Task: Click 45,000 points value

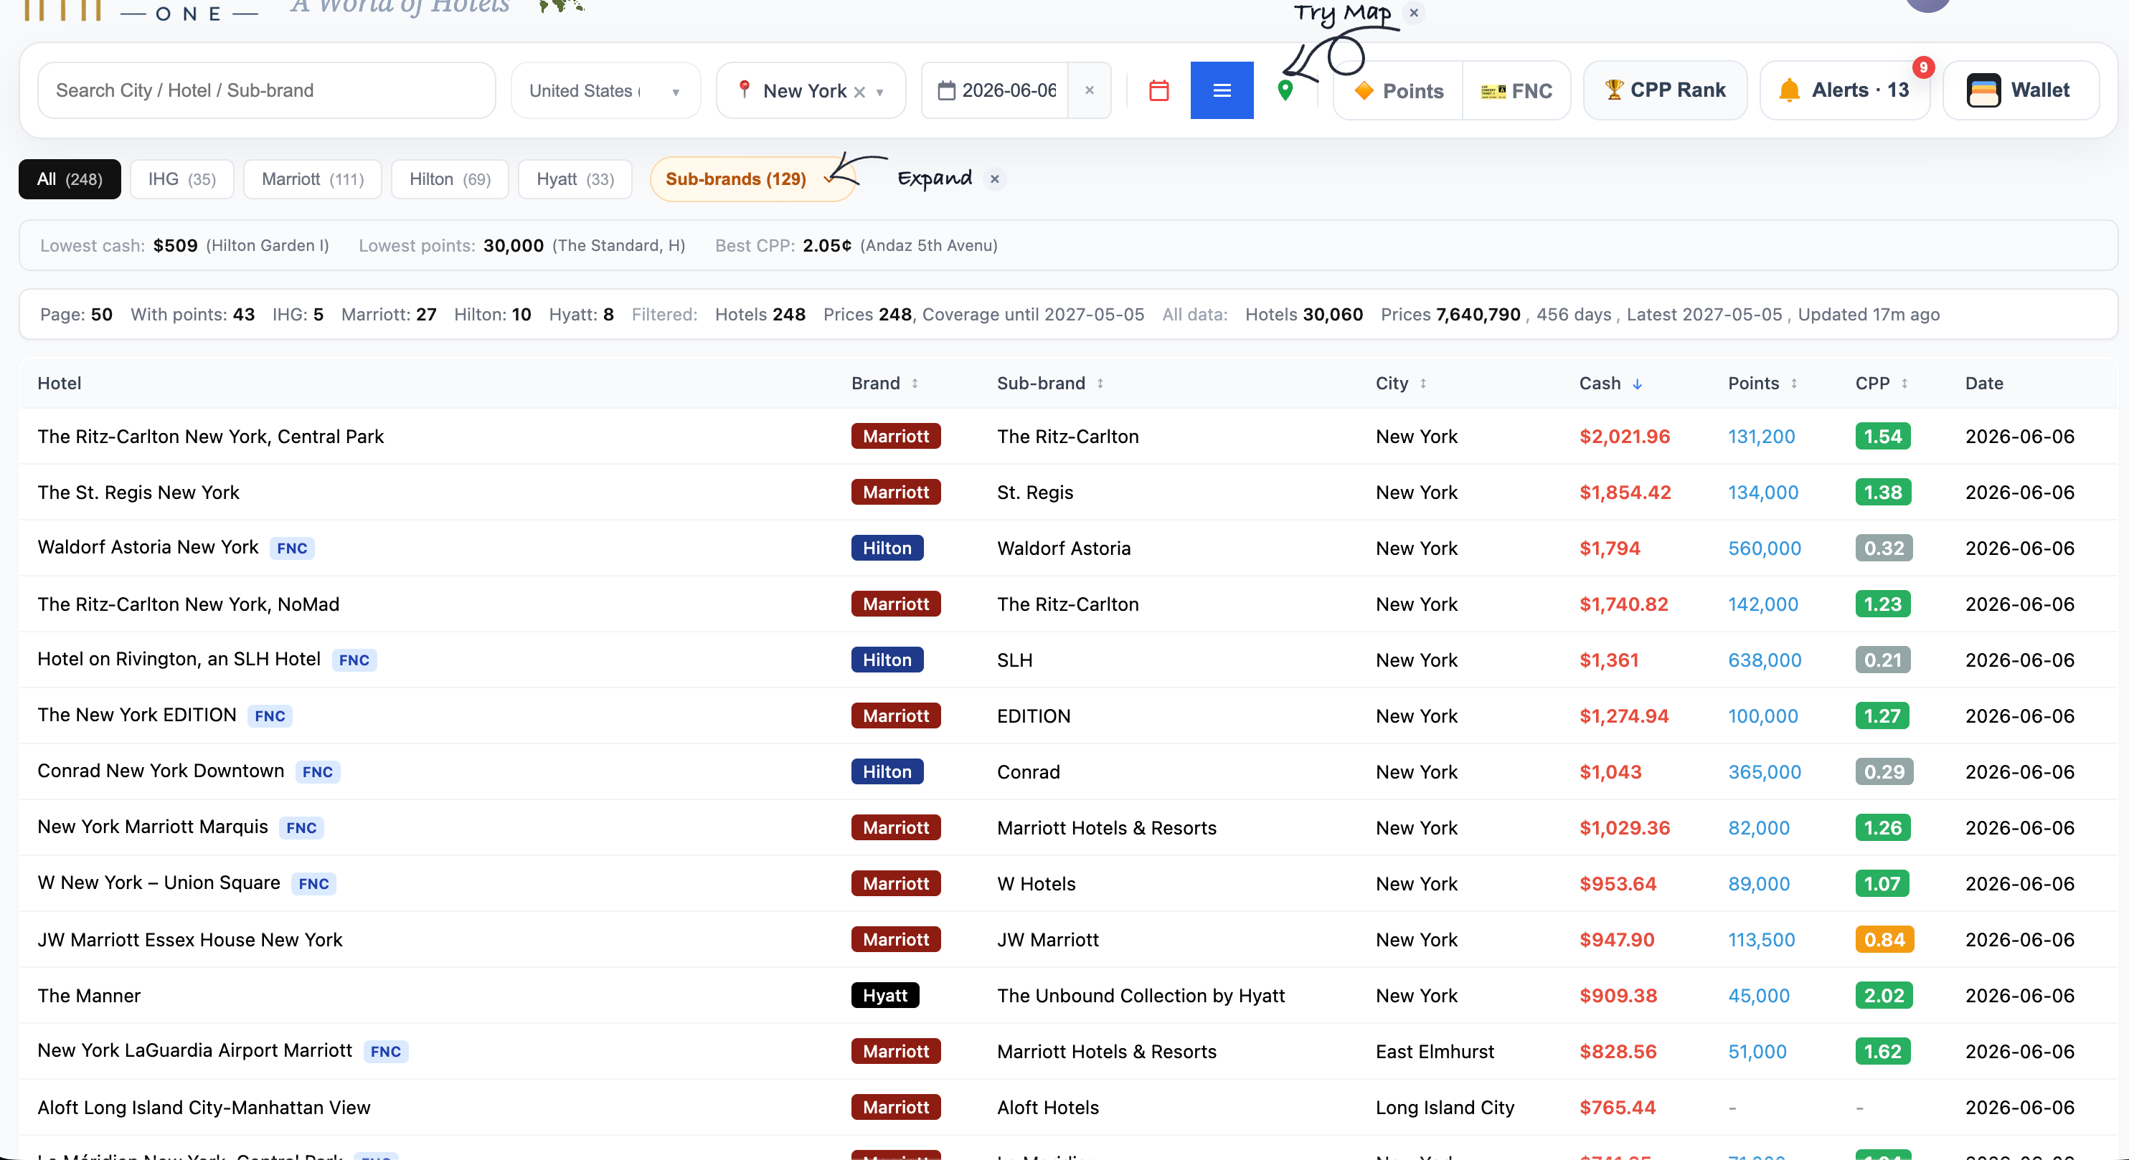Action: click(x=1759, y=996)
